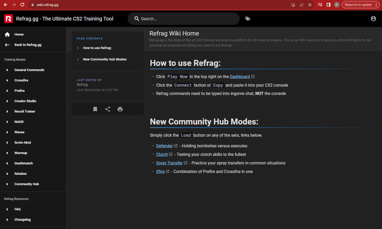Reload the page with the refresh icon
The image size is (382, 229).
tap(22, 5)
